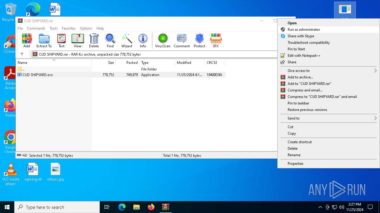Click the drive icon in WinRAR status bar
Viewport: 380px width, 213px height.
click(19, 155)
